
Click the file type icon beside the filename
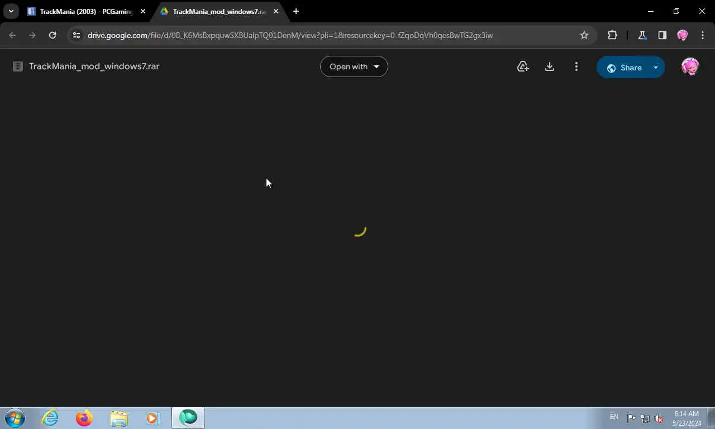[x=18, y=66]
